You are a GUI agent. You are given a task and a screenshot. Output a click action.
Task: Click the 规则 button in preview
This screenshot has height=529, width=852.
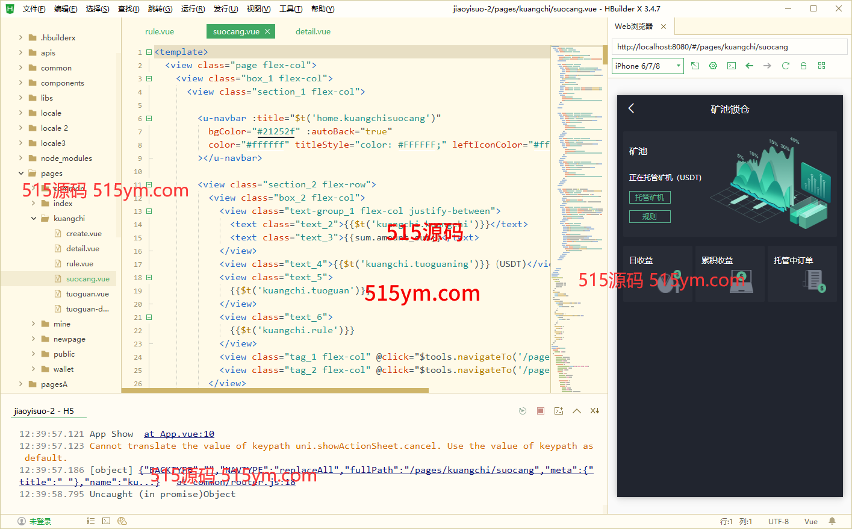click(x=649, y=217)
